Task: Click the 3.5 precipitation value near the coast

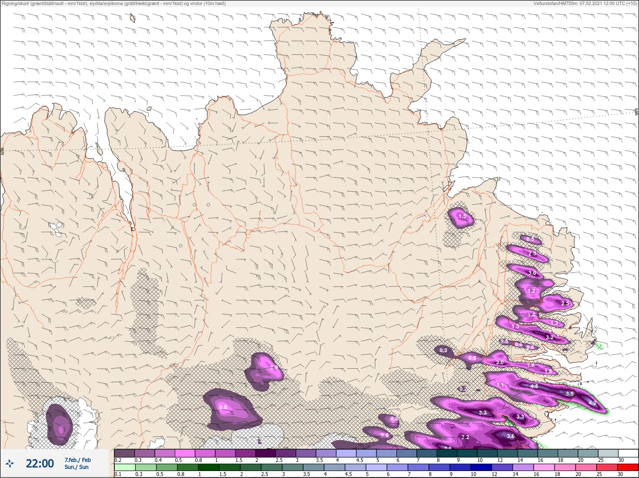Action: point(570,394)
